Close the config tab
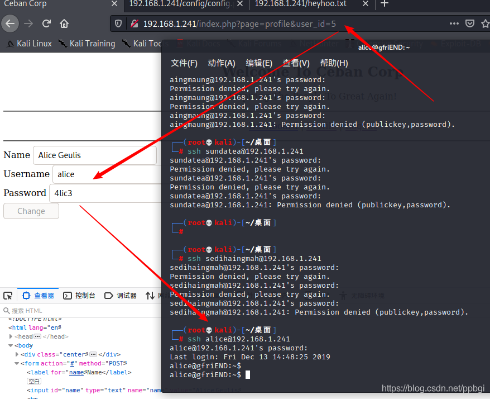 point(239,4)
